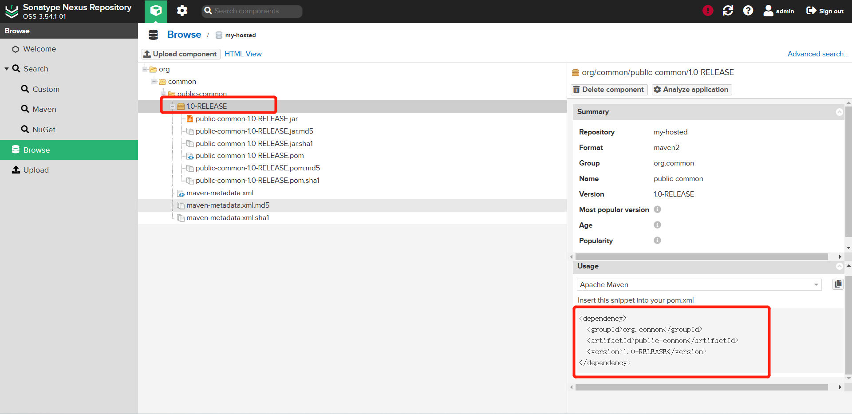Viewport: 852px width, 414px height.
Task: Collapse the org folder node
Action: click(x=145, y=69)
